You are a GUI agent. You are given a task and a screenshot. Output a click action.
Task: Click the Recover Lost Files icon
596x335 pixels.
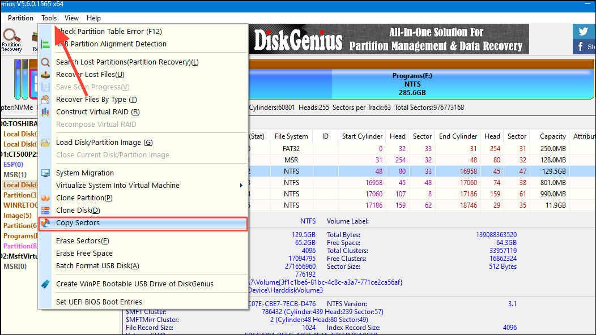pyautogui.click(x=45, y=75)
